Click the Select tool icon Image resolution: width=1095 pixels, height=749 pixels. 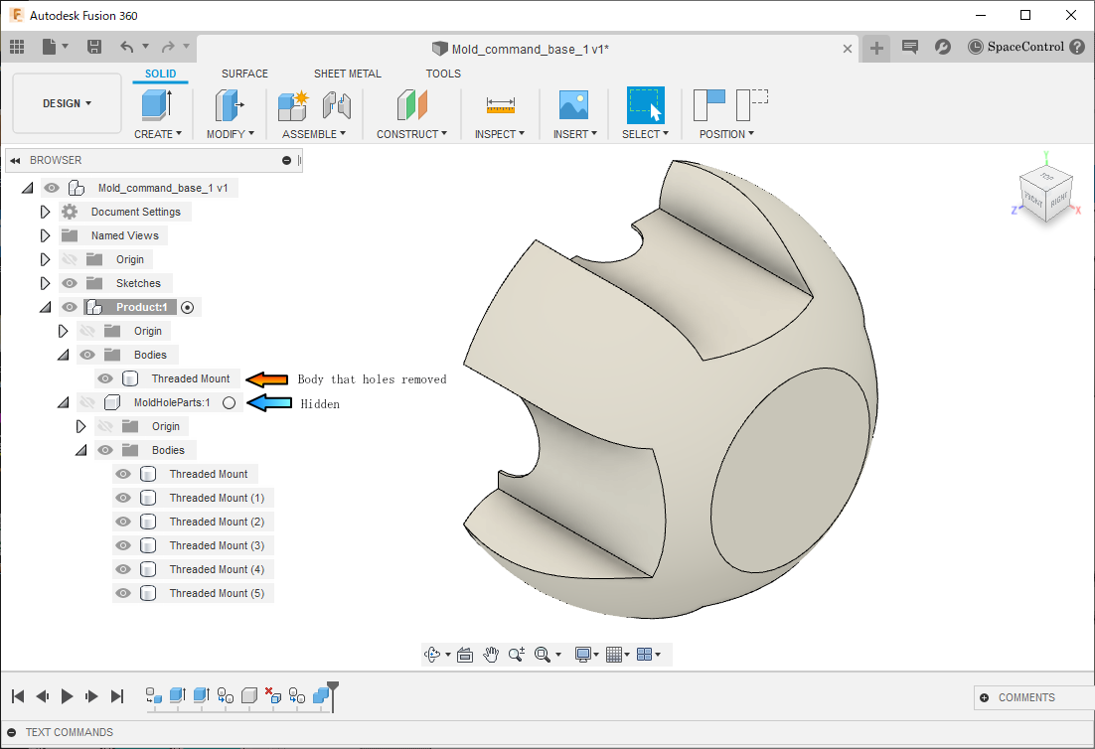tap(645, 105)
